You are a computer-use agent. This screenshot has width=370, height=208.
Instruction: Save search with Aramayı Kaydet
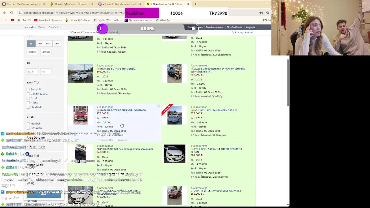(244, 32)
